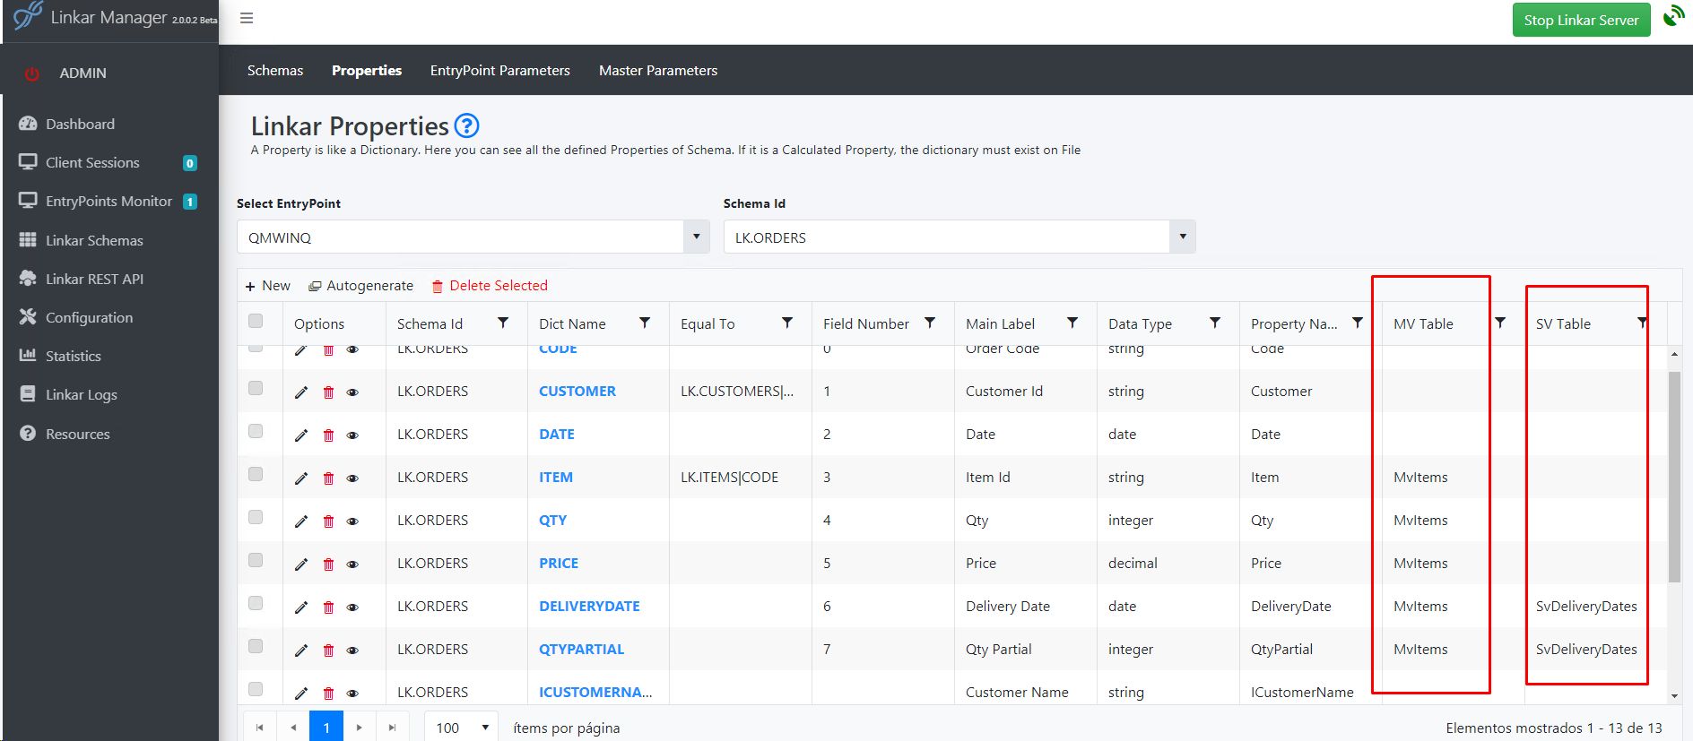The image size is (1693, 741).
Task: Delete the QTYPARTIAL row with trash icon
Action: pyautogui.click(x=328, y=650)
